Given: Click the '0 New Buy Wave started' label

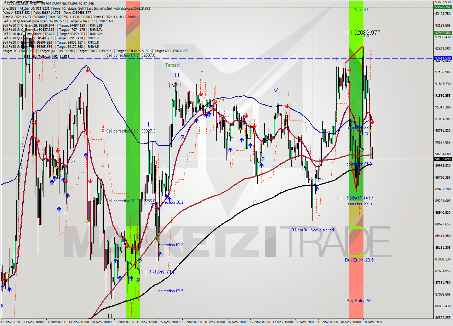Looking at the screenshot, I should click(x=313, y=230).
